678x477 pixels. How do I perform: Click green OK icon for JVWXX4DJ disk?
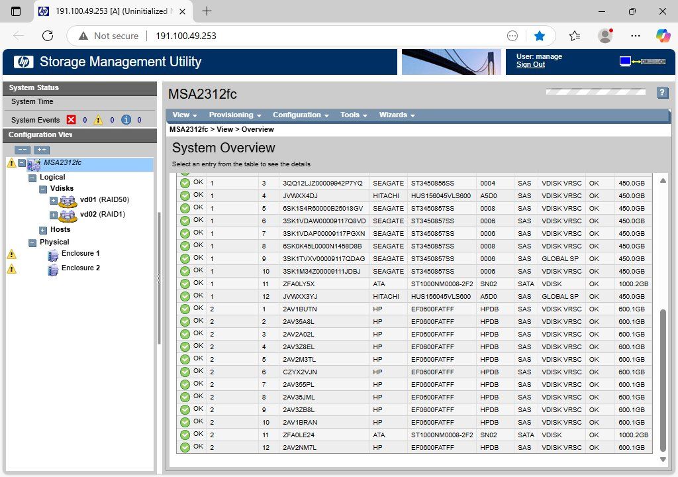coord(185,195)
